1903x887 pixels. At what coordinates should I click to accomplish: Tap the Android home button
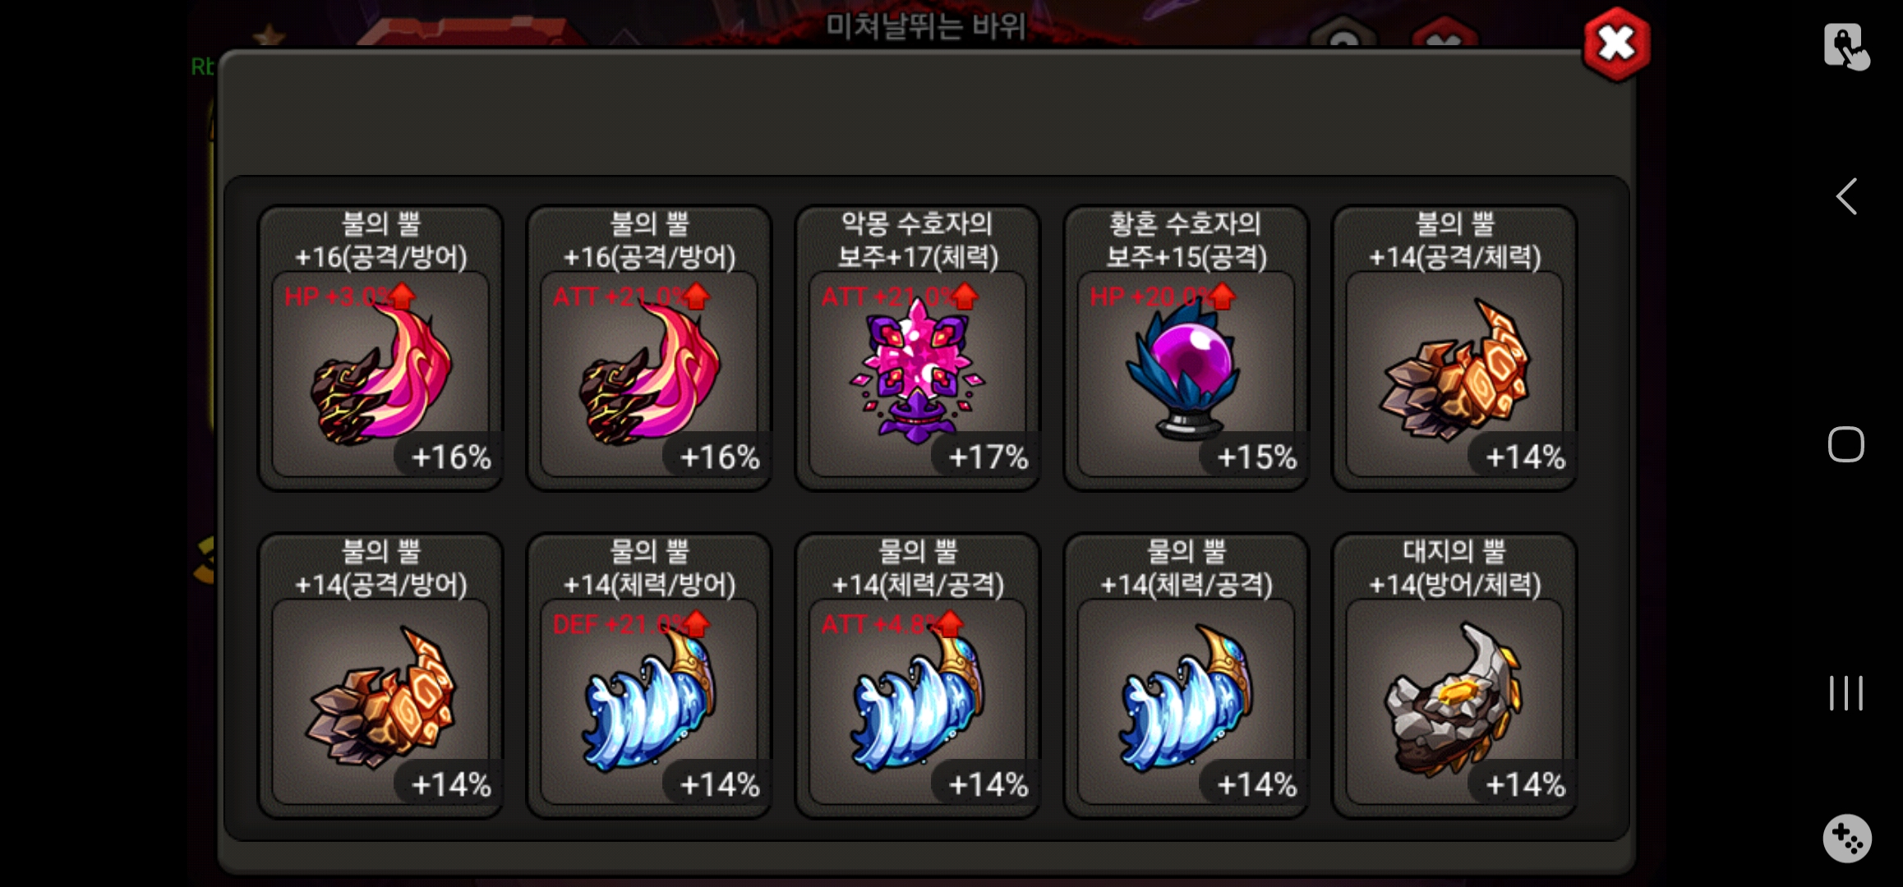coord(1845,444)
